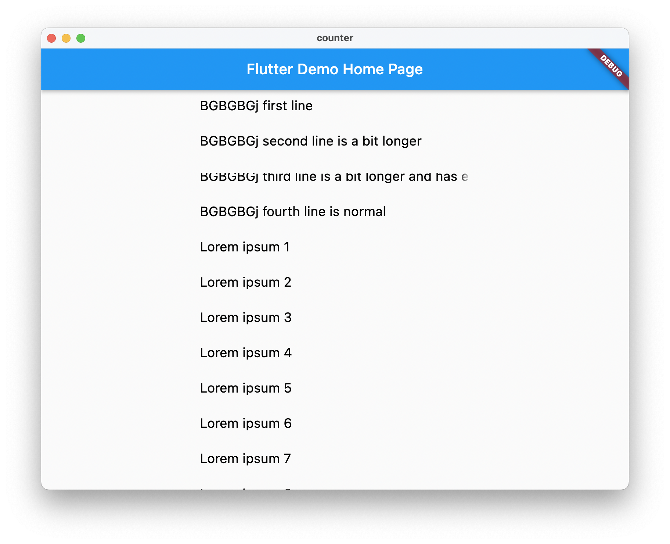Select the 'Lorem ipsum 4' item
The height and width of the screenshot is (544, 670).
(x=245, y=352)
